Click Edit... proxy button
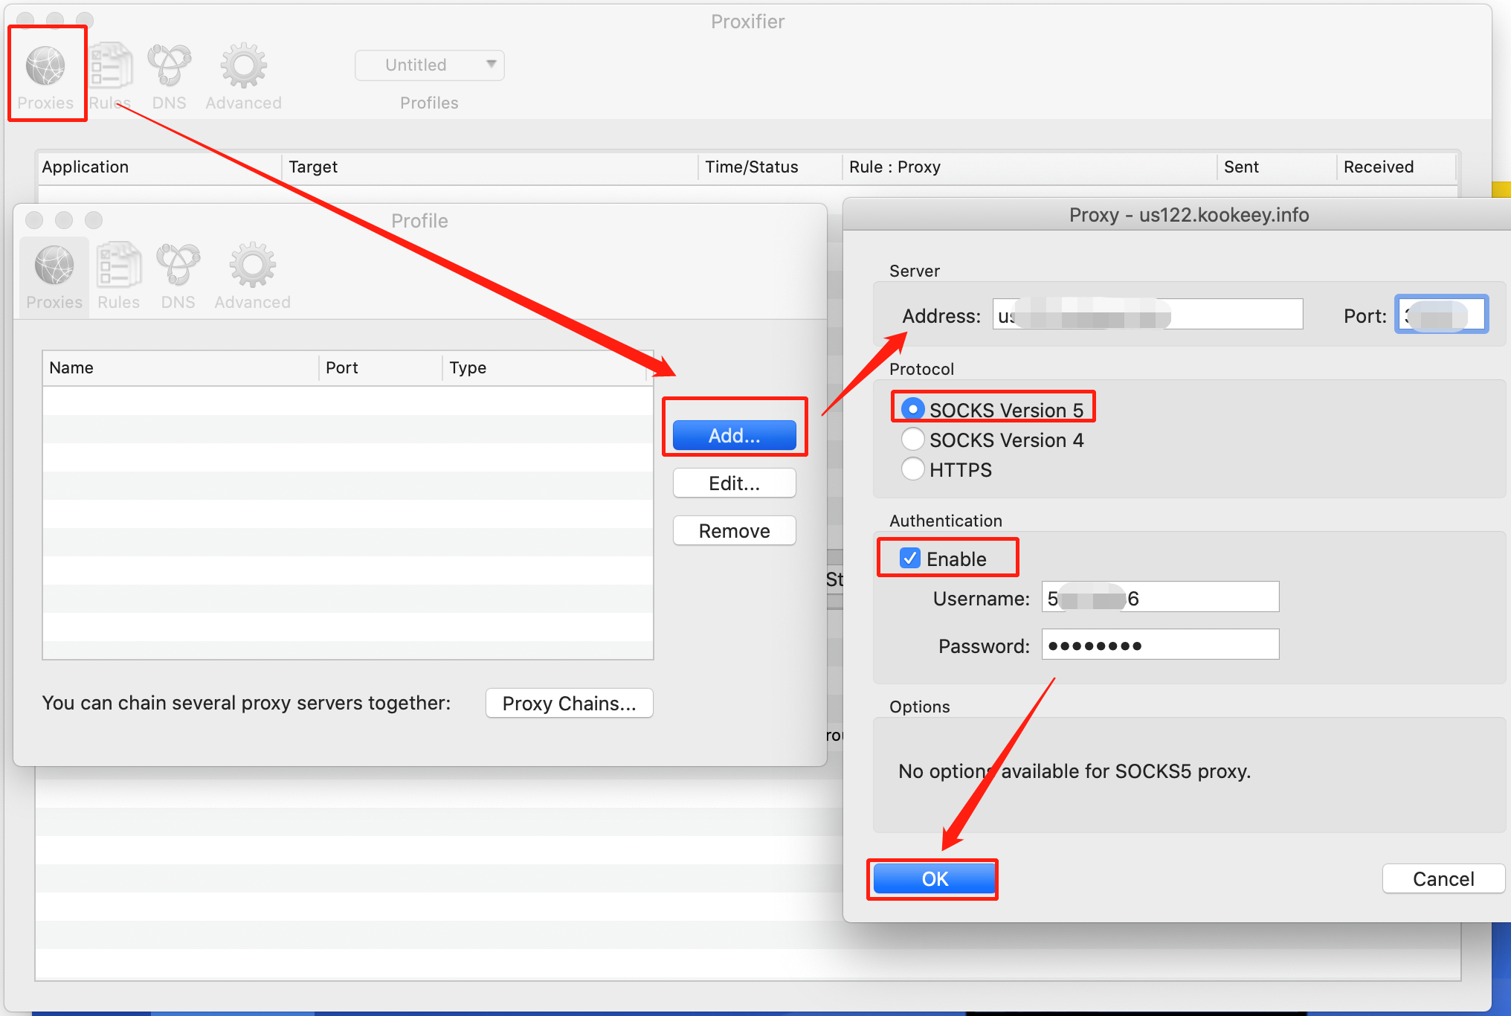The width and height of the screenshot is (1511, 1016). pos(734,483)
